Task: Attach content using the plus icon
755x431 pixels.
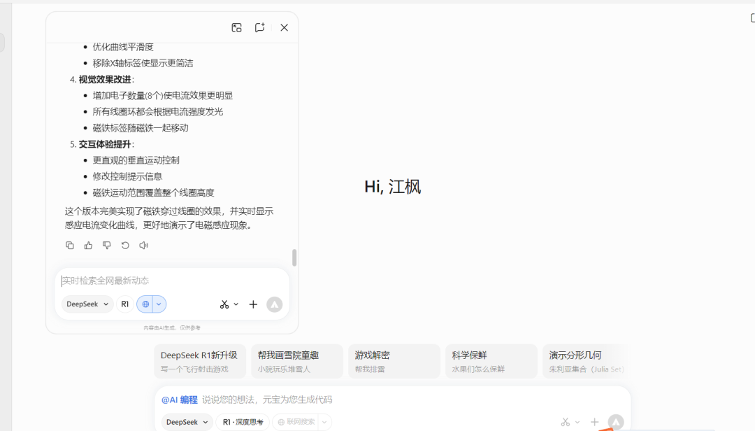Action: click(253, 304)
